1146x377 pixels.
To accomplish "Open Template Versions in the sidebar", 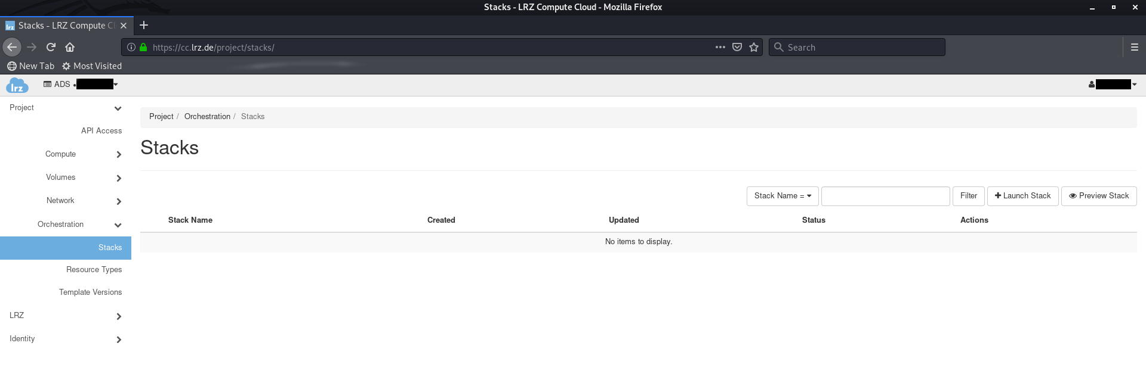I will (x=90, y=292).
